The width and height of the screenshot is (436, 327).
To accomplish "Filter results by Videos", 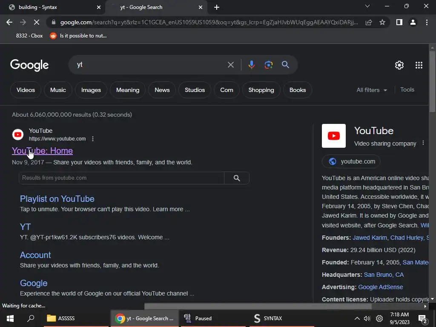I will [x=26, y=90].
